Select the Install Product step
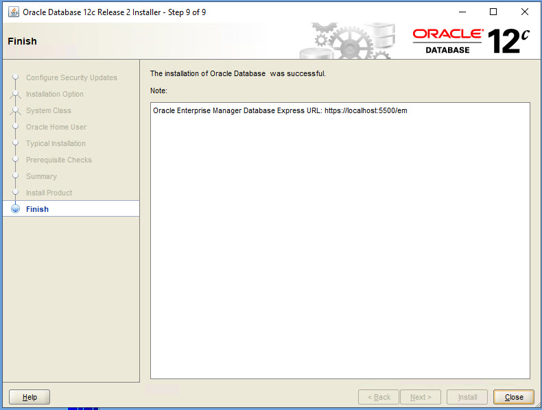542x410 pixels. 49,193
